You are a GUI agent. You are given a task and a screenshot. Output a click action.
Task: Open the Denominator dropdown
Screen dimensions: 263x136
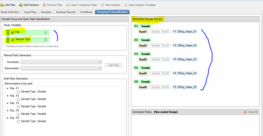tap(61, 68)
